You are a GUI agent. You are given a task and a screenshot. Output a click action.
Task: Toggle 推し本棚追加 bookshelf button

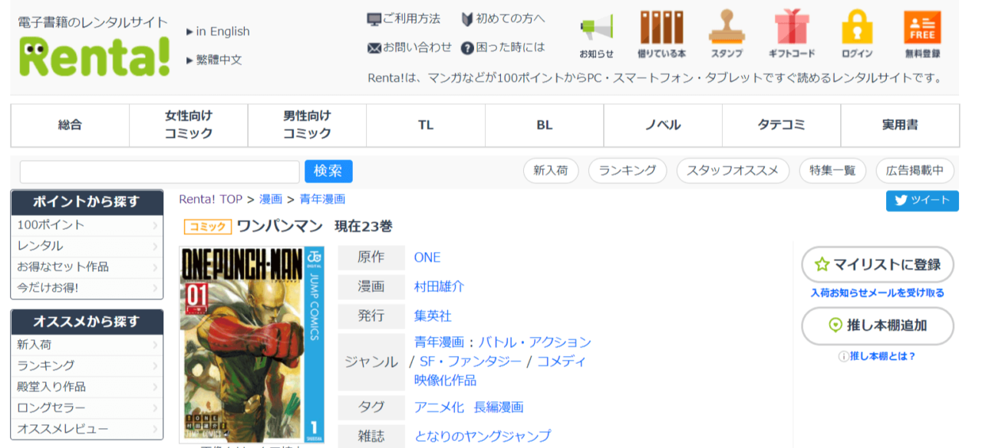pos(878,325)
